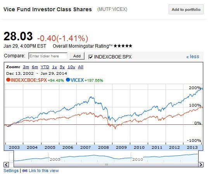Click the Morningstar five-star rating

point(123,46)
